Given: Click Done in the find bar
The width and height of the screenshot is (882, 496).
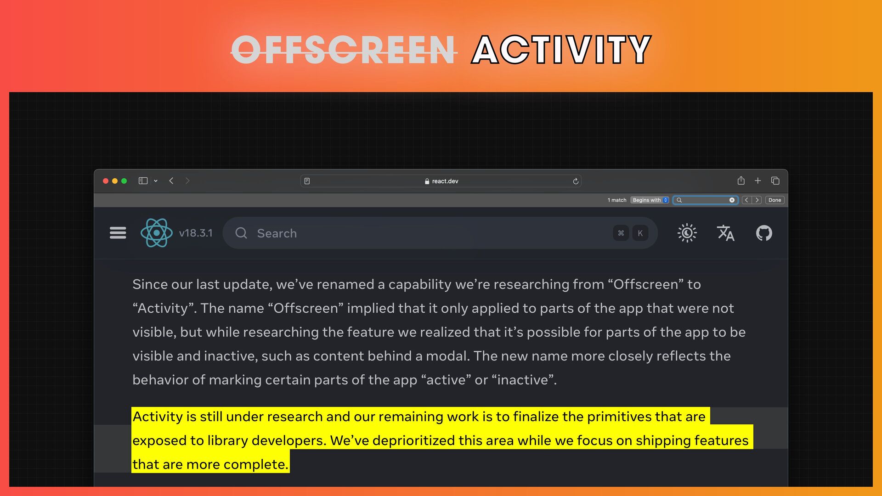Looking at the screenshot, I should point(775,200).
